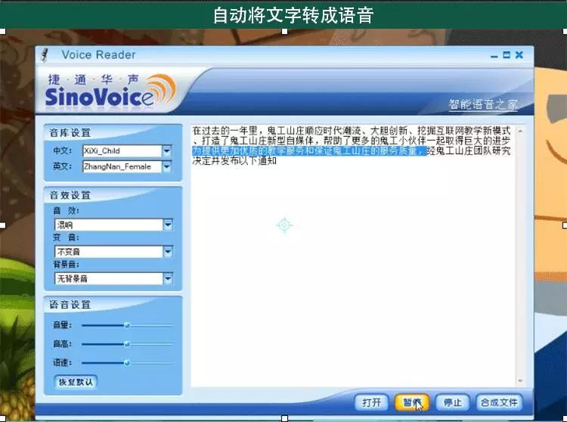
Task: Minimize the Voice Reader window
Action: (x=494, y=55)
